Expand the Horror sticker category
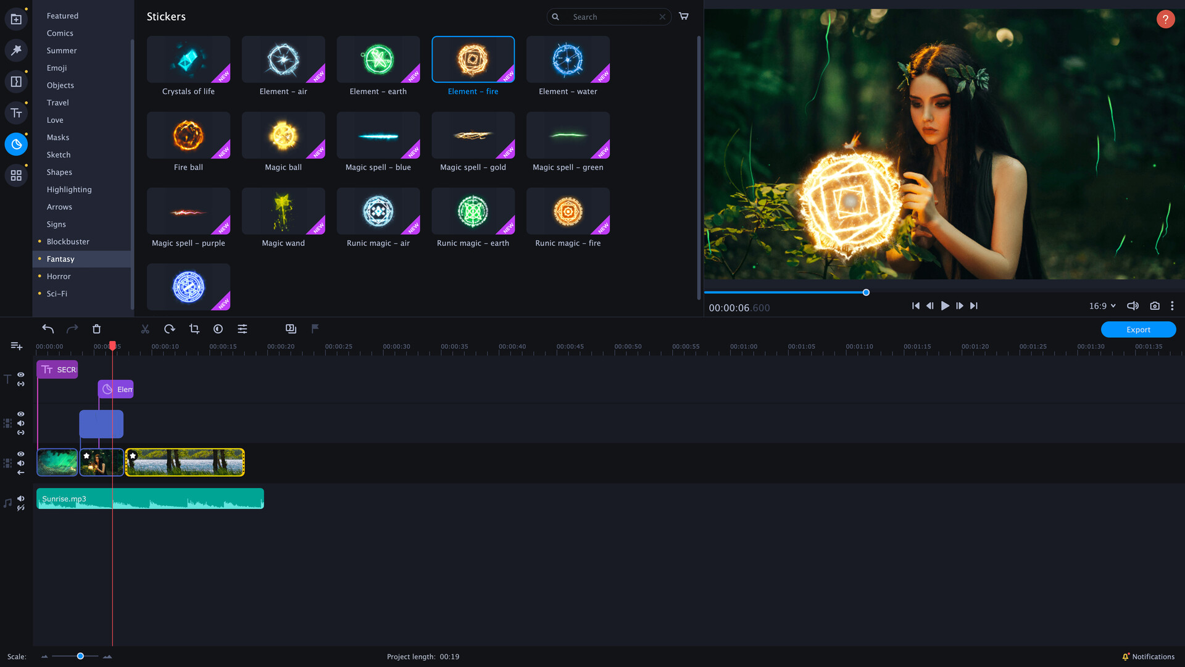1185x667 pixels. [x=59, y=276]
